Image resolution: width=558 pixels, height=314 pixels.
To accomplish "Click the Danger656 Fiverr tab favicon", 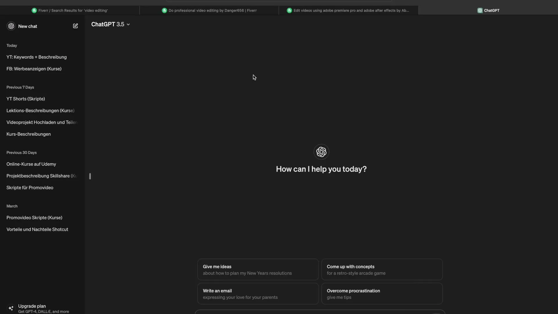I will (164, 10).
